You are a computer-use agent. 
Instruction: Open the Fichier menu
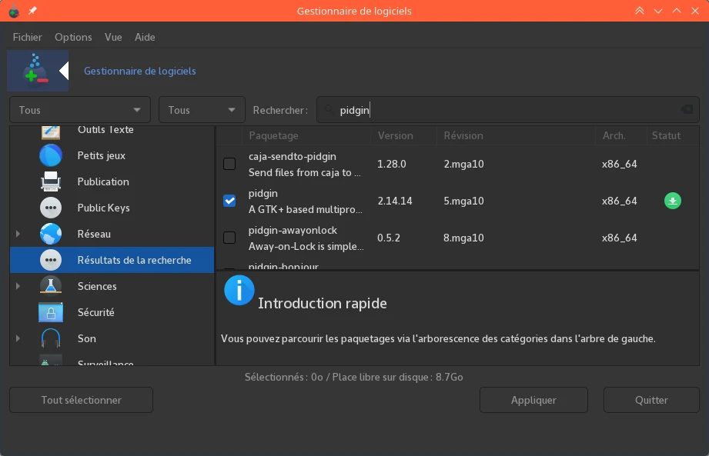click(x=27, y=37)
